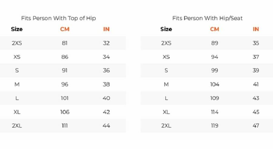Click the 39 inch value for Hip/Seat size S
Viewport: 273px width, 149px height.
click(x=256, y=71)
